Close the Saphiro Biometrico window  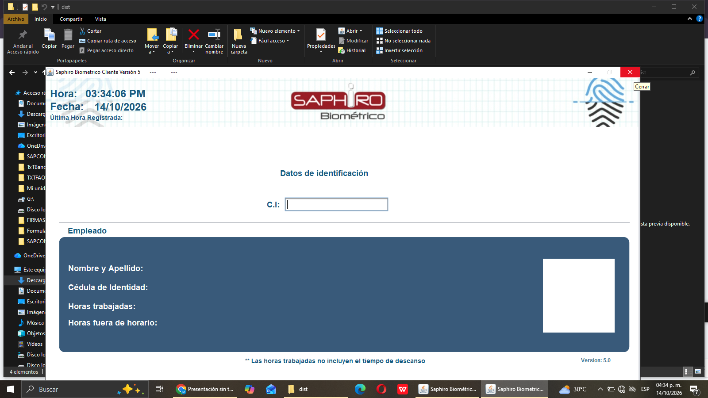[630, 72]
